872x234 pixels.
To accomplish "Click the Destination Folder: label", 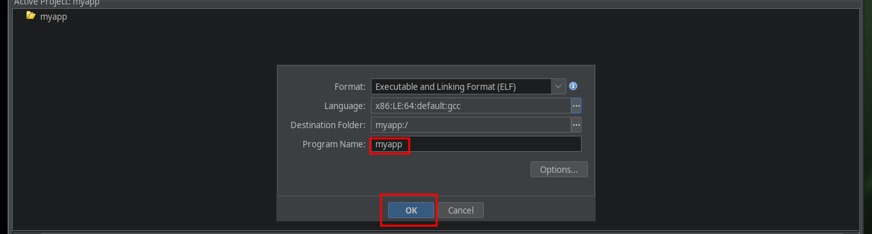I will pos(328,125).
